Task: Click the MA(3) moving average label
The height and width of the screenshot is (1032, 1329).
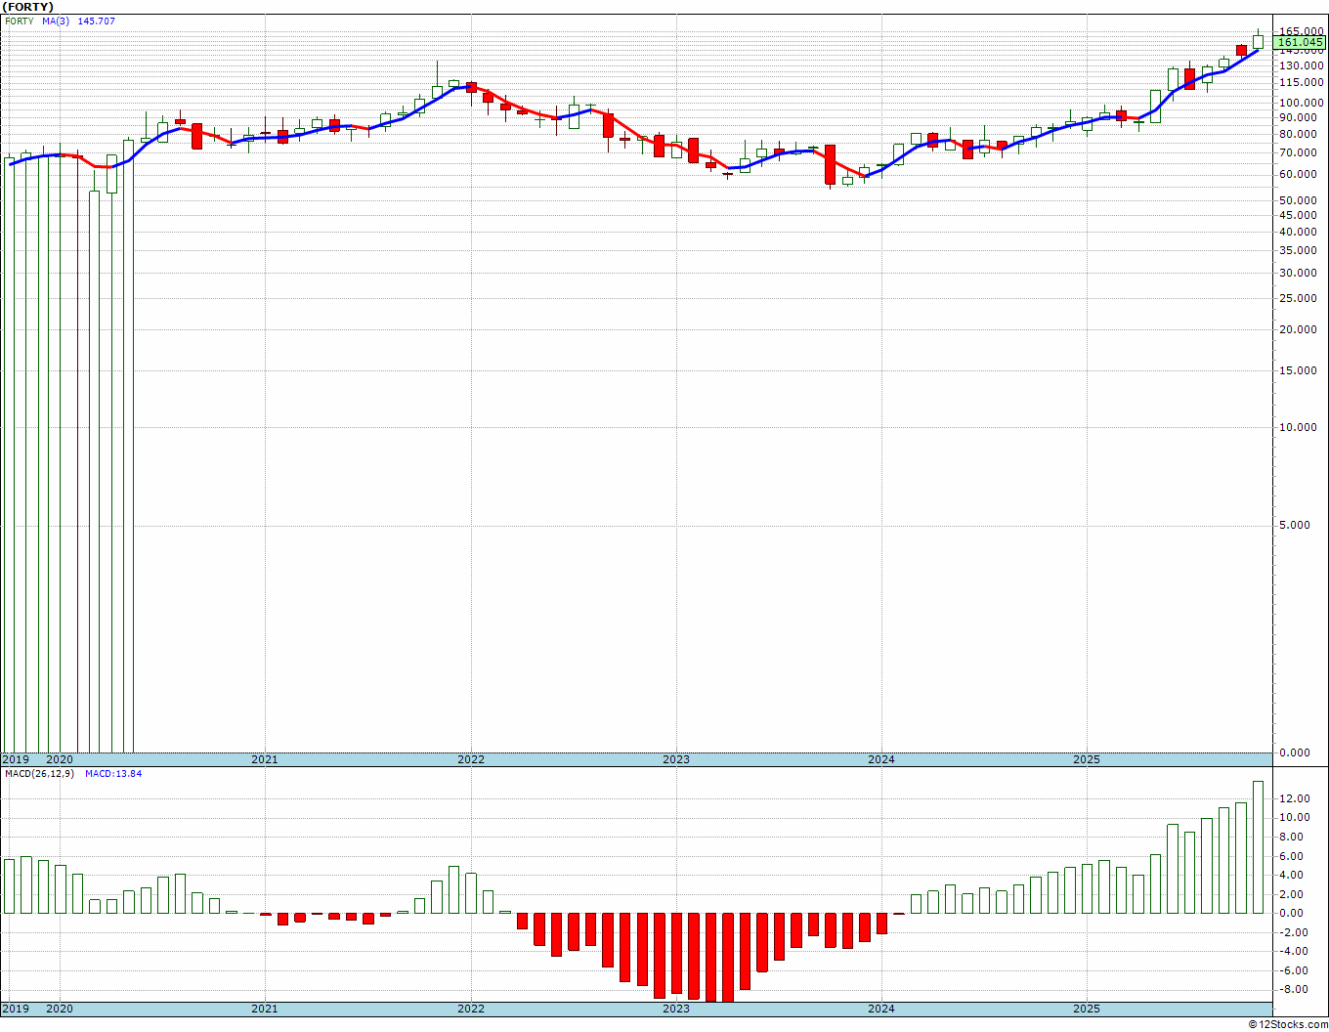Action: [56, 21]
